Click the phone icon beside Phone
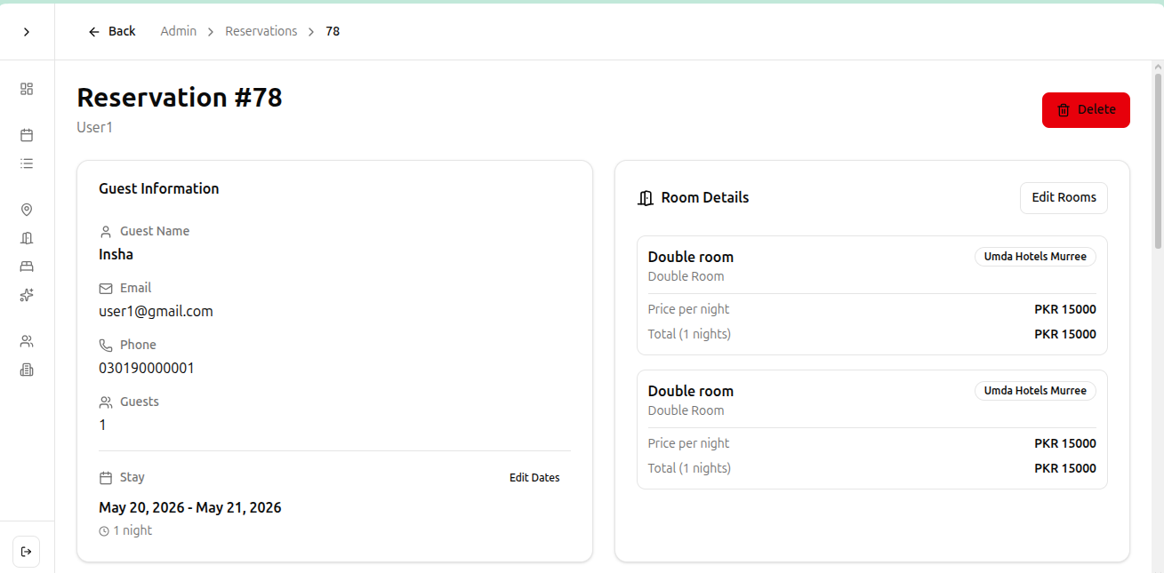 tap(106, 346)
